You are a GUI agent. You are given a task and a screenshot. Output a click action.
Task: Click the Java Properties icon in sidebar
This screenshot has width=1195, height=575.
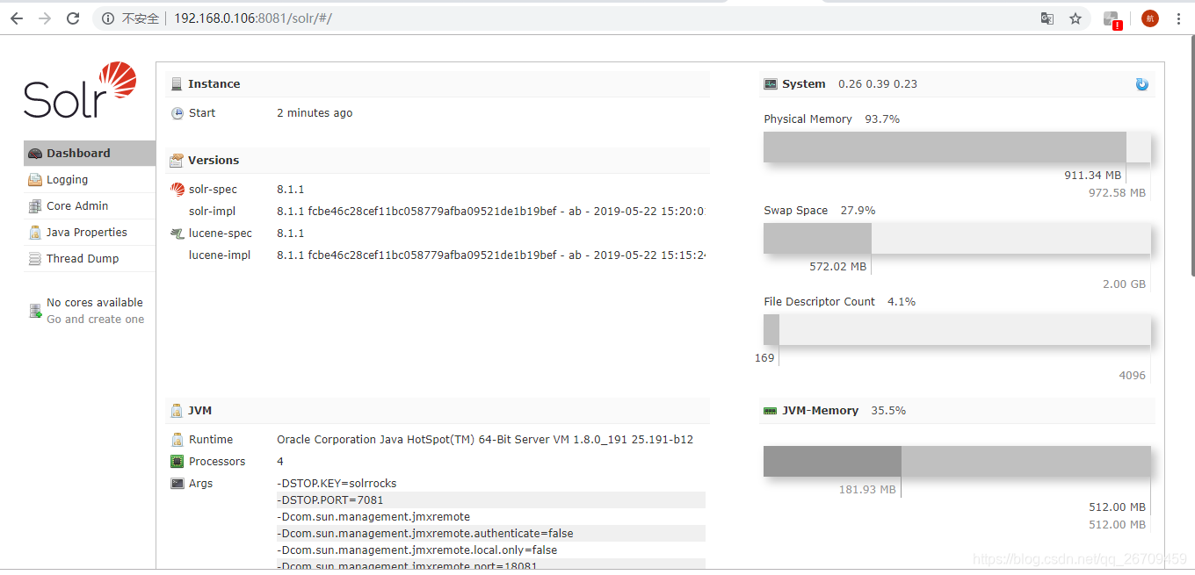click(35, 233)
